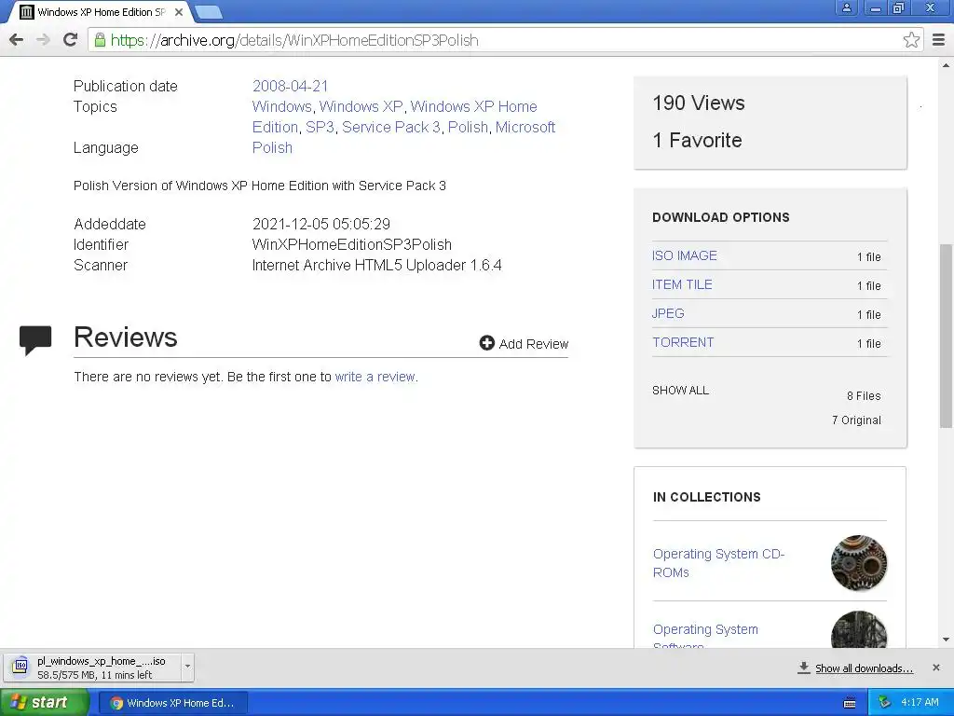Open the Windows topic link
This screenshot has width=954, height=716.
[x=281, y=106]
